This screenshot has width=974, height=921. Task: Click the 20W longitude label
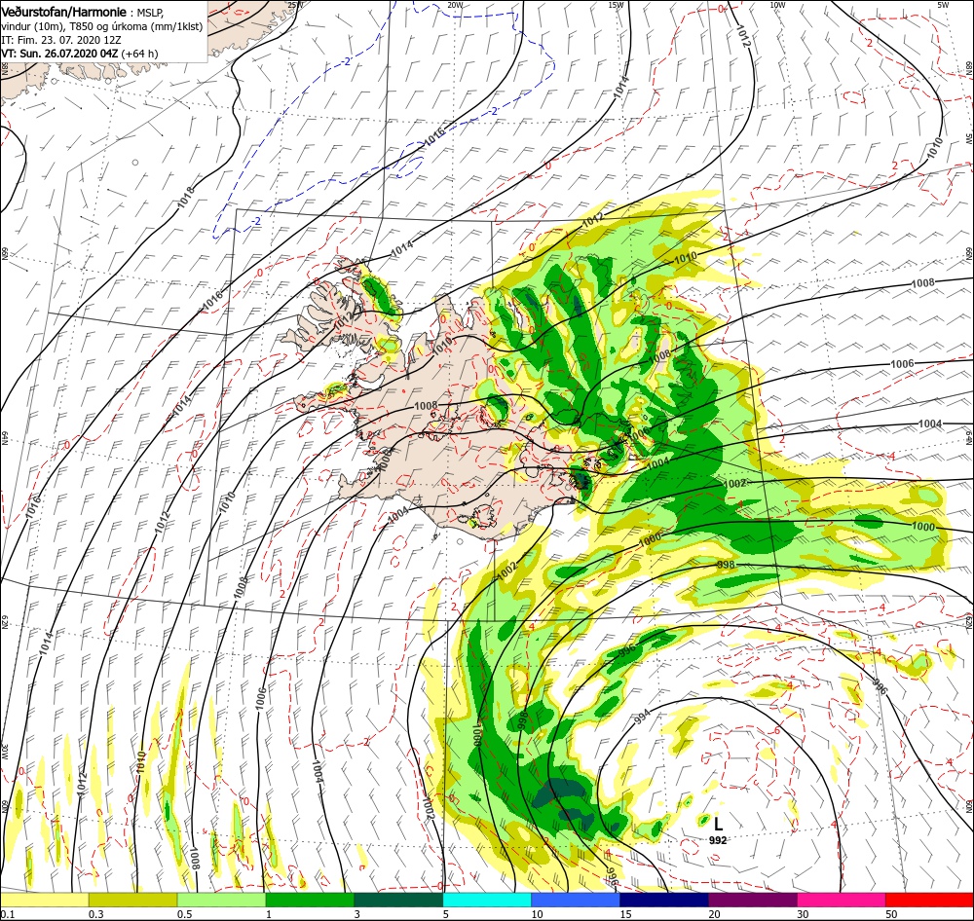pyautogui.click(x=455, y=4)
